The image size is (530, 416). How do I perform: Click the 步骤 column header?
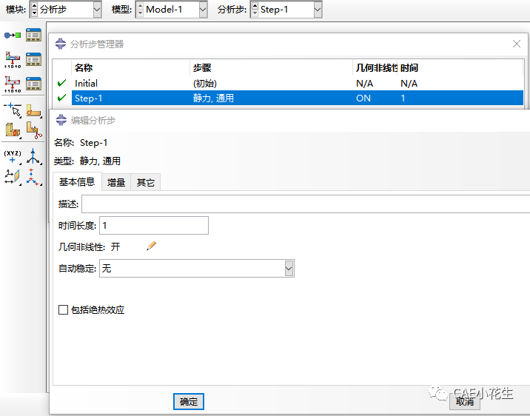point(271,68)
